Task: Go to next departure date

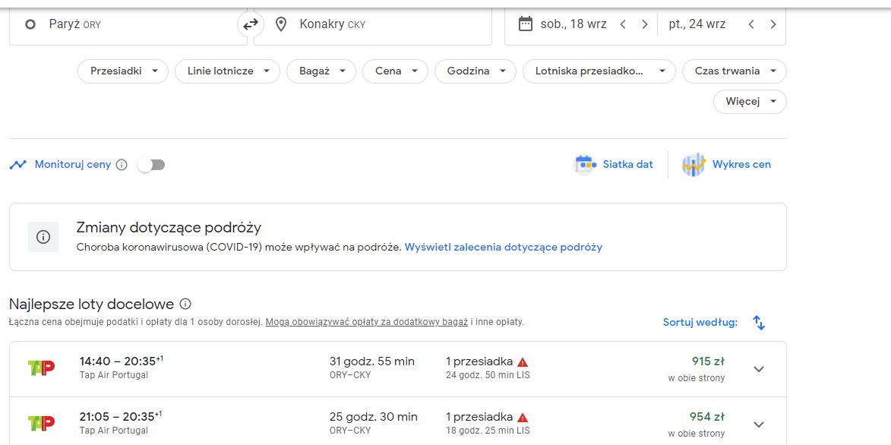Action: (644, 24)
